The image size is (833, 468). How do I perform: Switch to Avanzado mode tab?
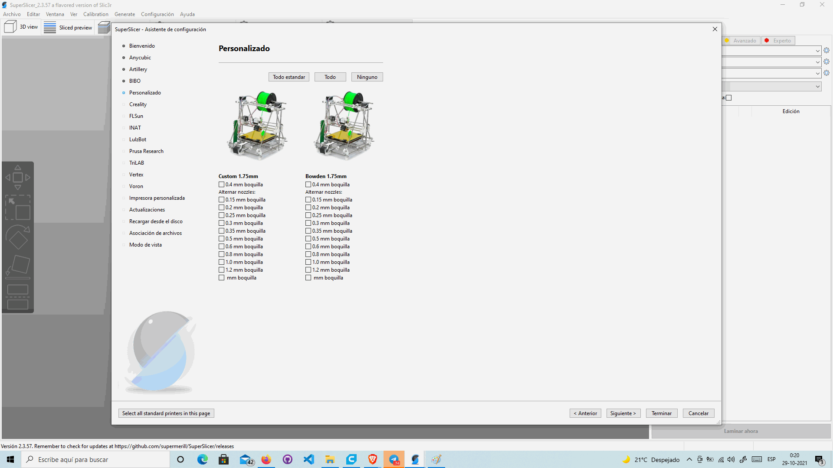(741, 41)
